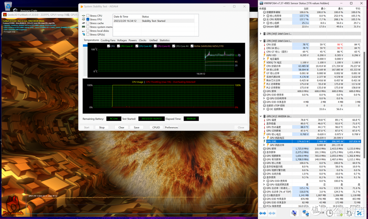Viewport: 368px width, 219px height.
Task: Click the Stress local disks drive icon
Action: pos(83,31)
